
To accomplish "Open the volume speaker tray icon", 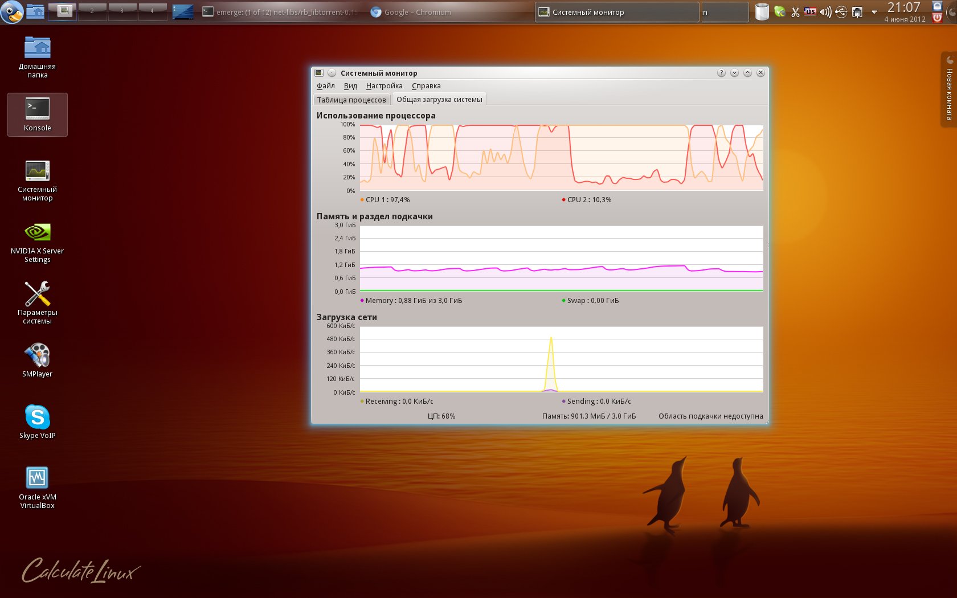I will click(x=825, y=11).
